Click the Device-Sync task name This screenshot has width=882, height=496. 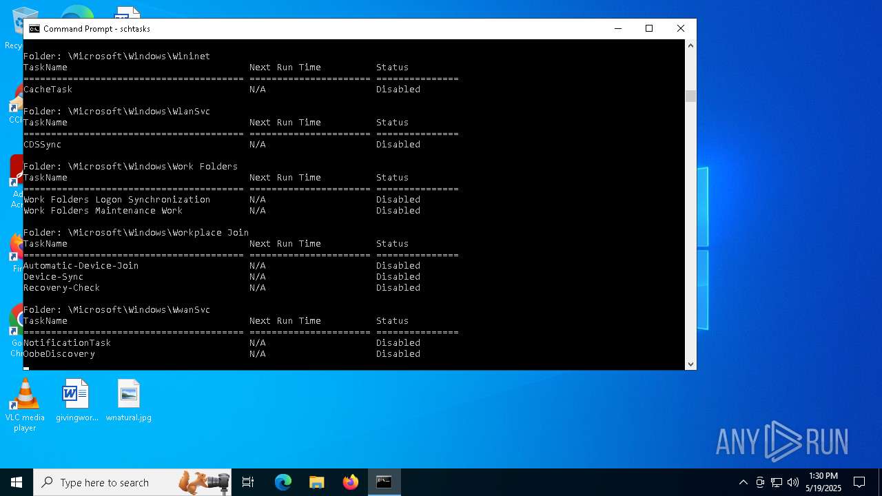54,277
